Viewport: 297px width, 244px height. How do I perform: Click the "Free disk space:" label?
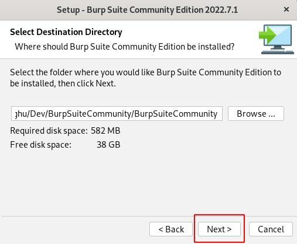tap(41, 145)
